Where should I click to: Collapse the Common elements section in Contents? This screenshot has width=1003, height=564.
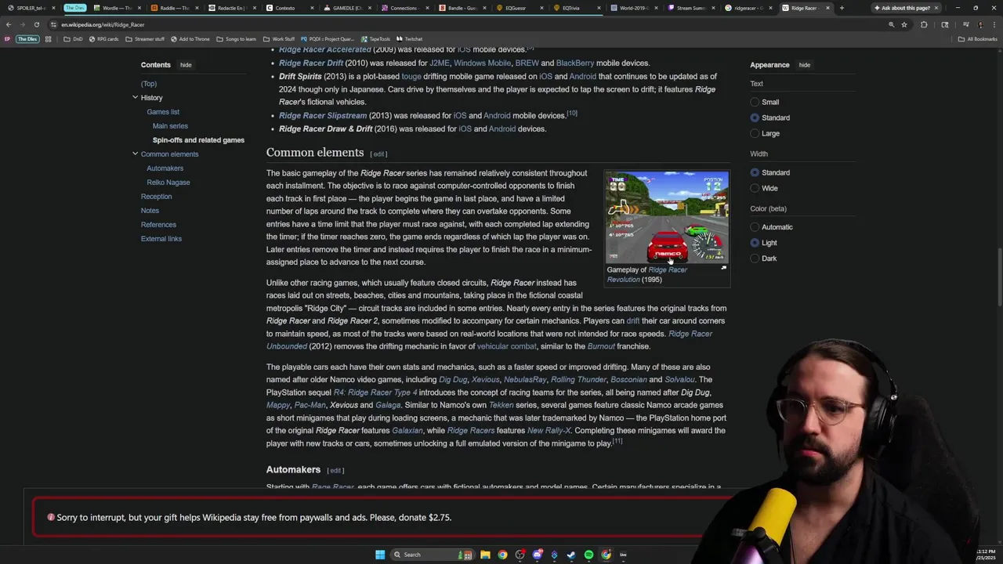coord(135,154)
